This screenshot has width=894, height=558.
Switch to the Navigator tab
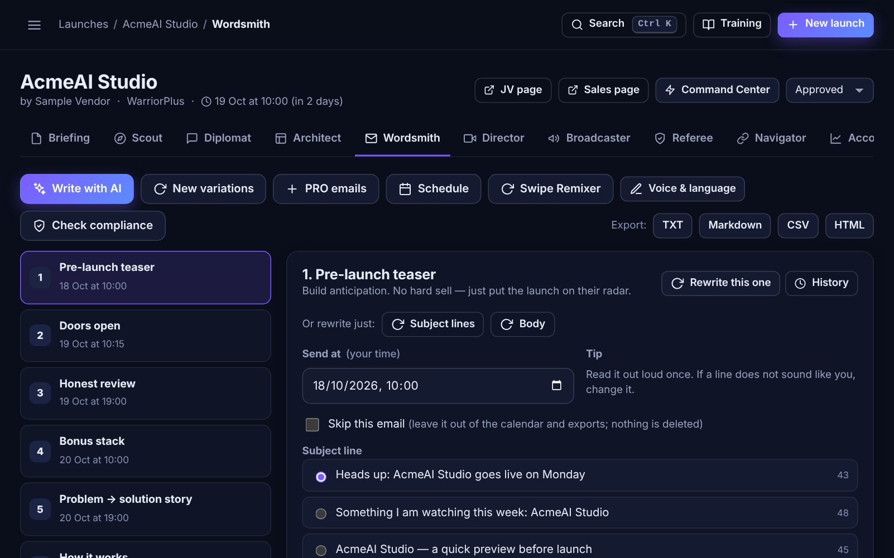pyautogui.click(x=771, y=138)
